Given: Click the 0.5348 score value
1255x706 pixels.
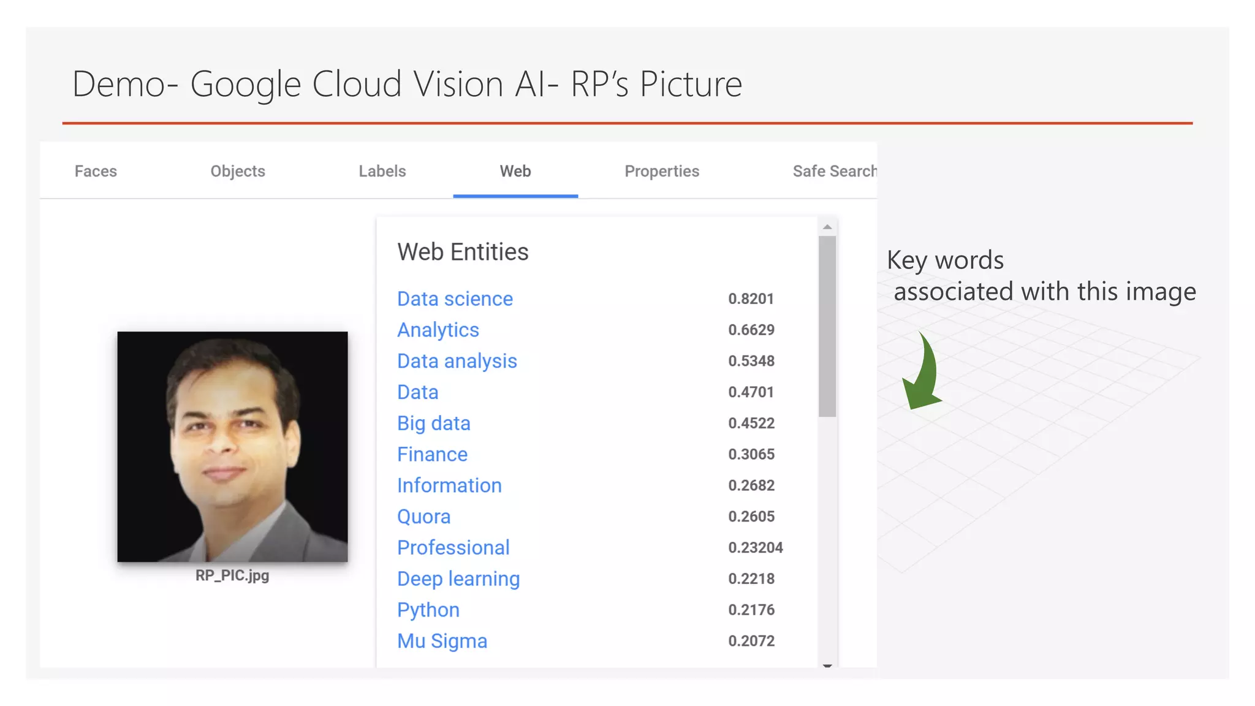Looking at the screenshot, I should pos(751,361).
